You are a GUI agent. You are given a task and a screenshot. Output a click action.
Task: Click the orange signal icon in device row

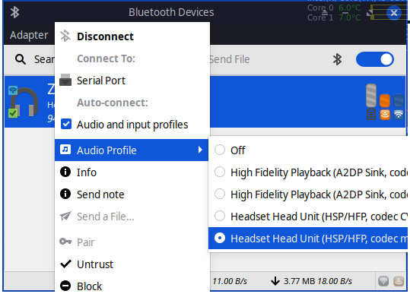click(385, 115)
